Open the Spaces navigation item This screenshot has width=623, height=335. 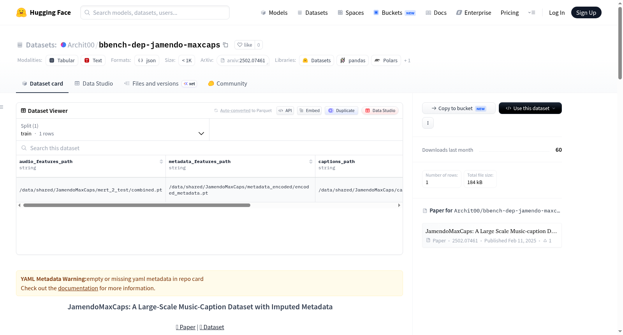coord(350,12)
